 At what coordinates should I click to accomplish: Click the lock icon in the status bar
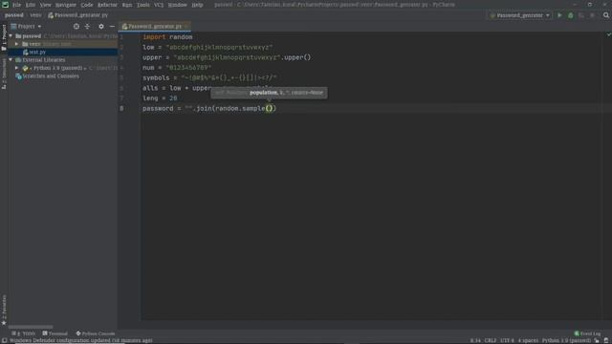[597, 340]
